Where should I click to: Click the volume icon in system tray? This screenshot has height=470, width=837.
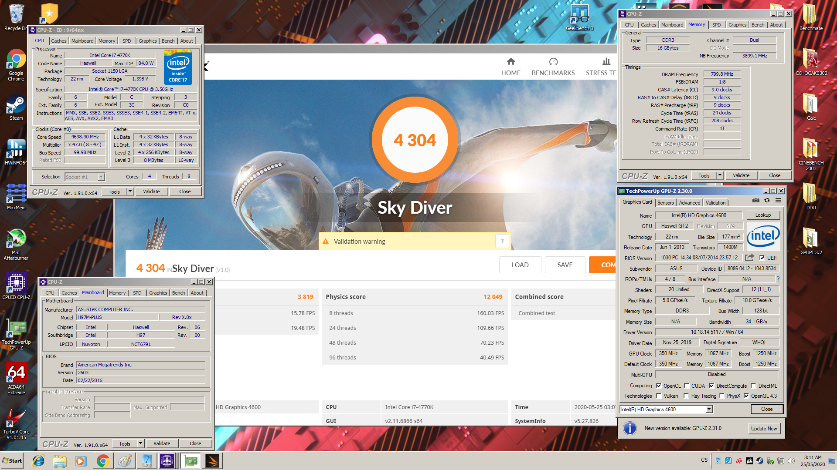click(x=791, y=461)
